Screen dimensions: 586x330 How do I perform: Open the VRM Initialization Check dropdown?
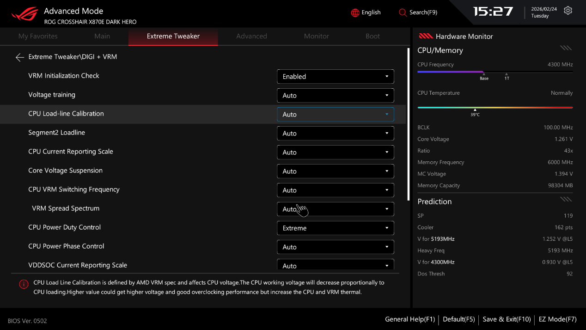pos(335,77)
